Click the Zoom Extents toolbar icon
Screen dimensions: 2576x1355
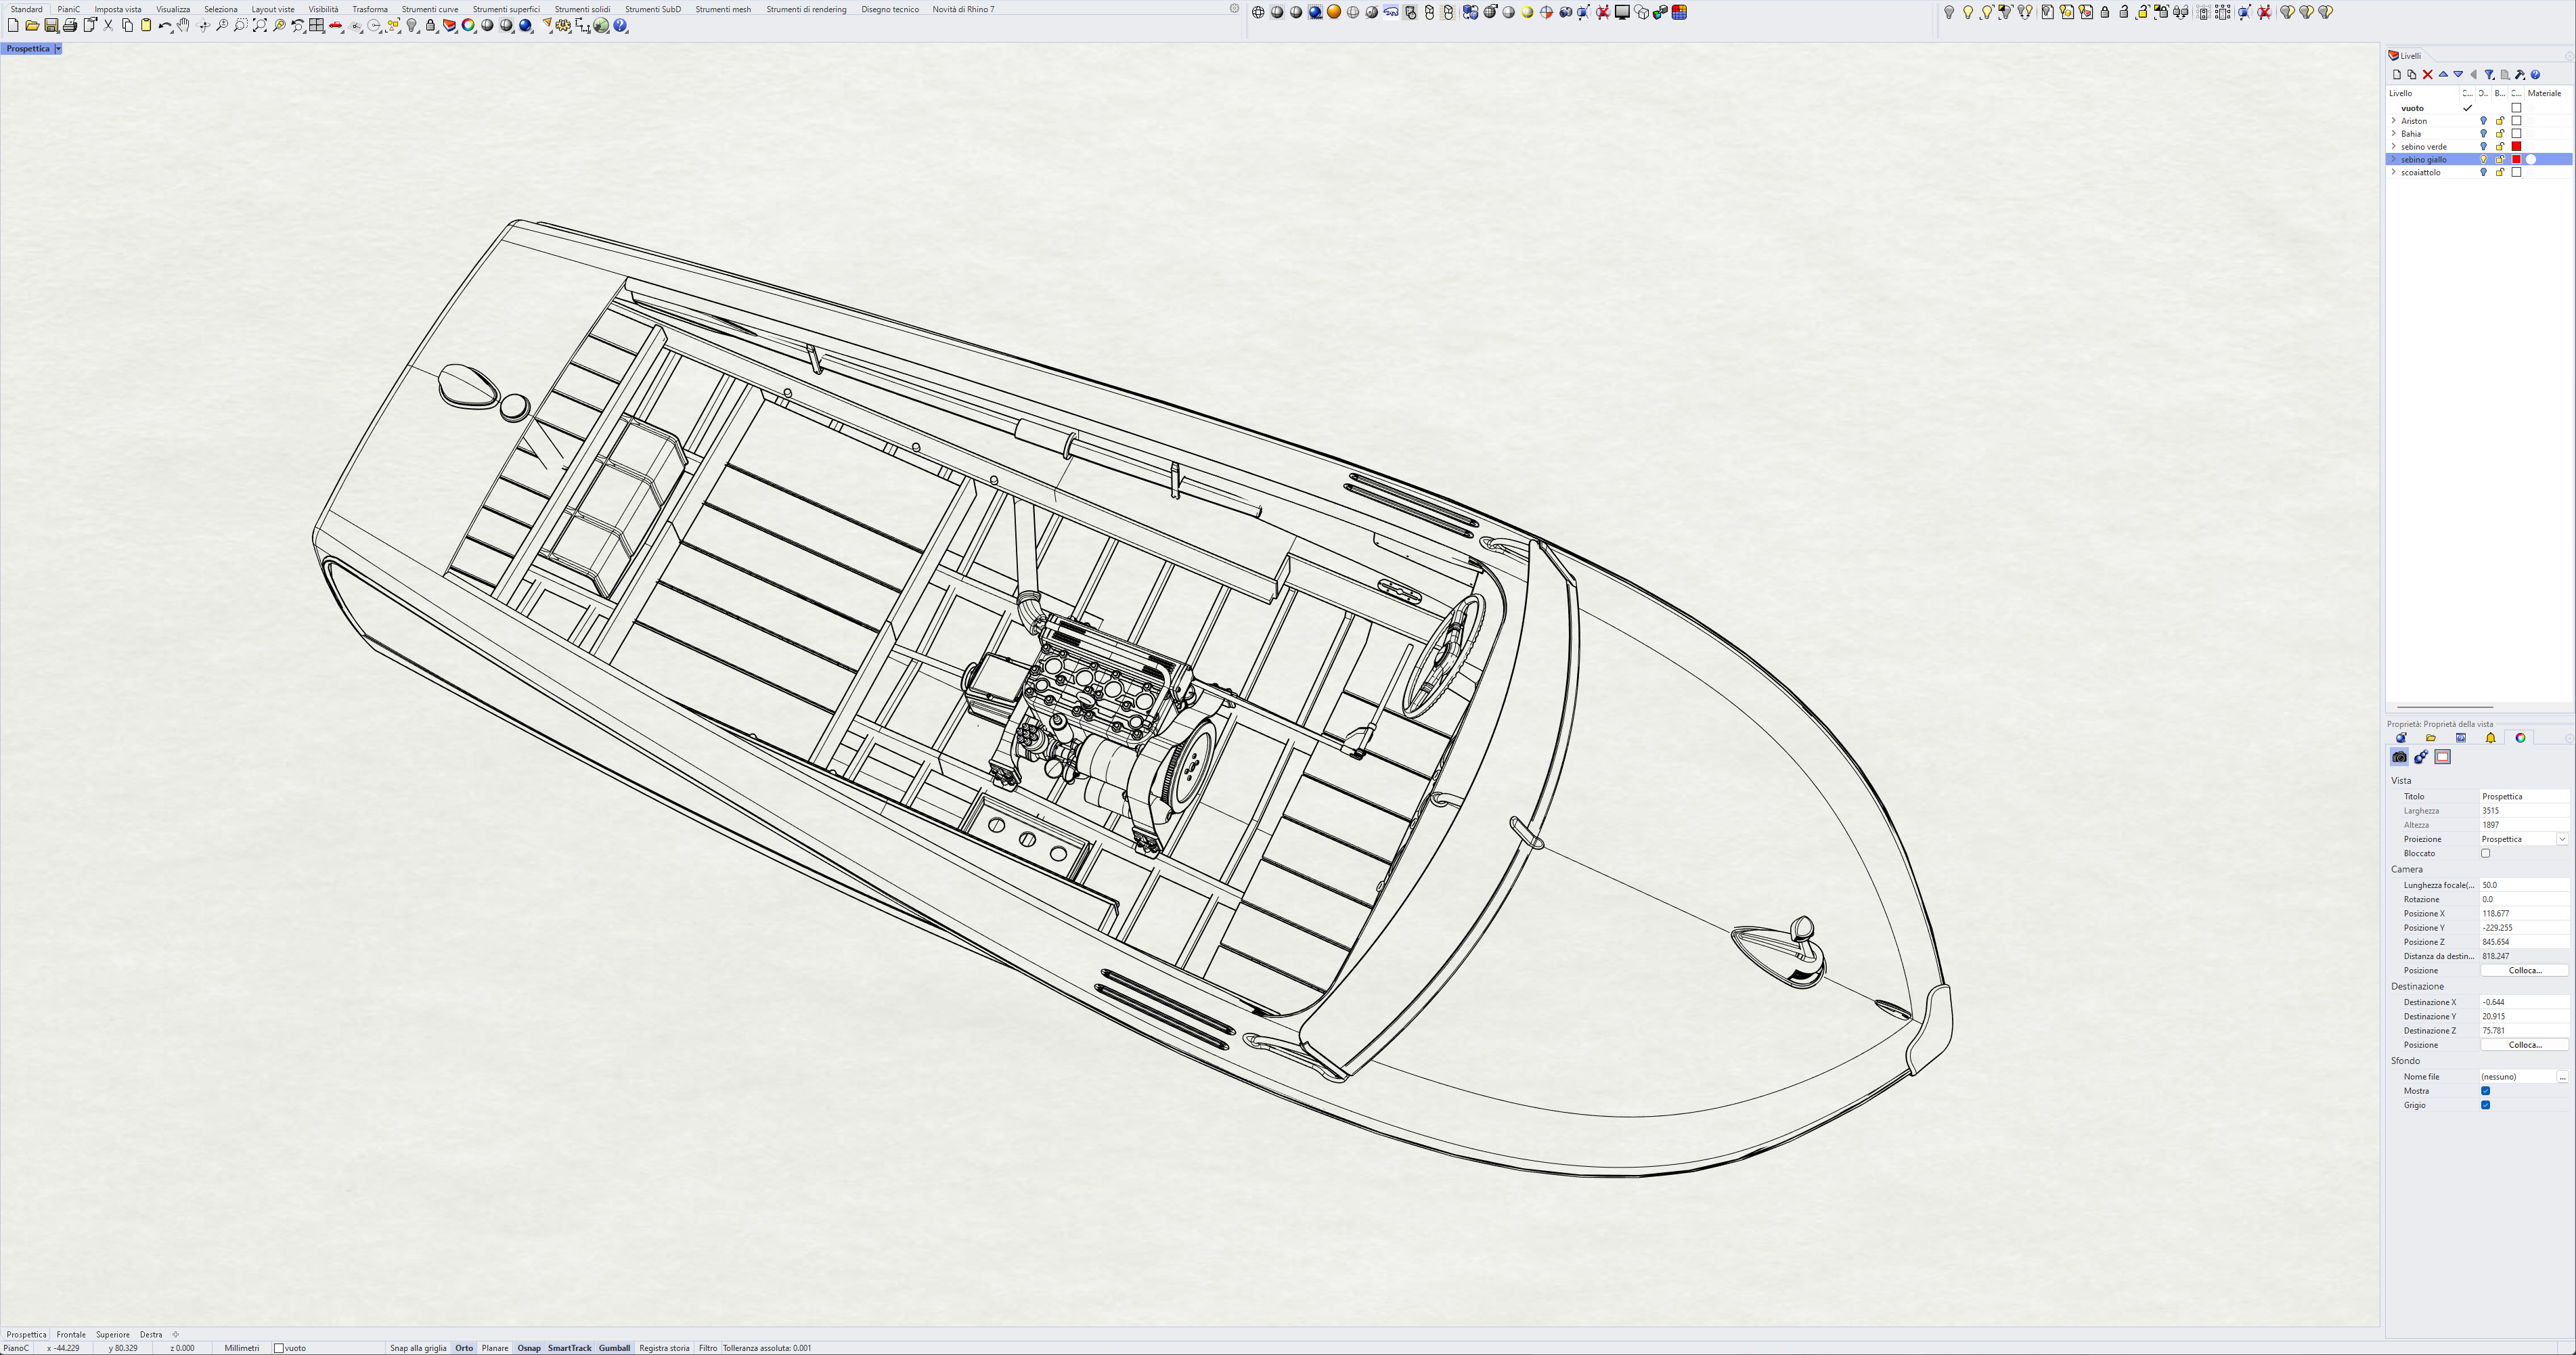259,25
